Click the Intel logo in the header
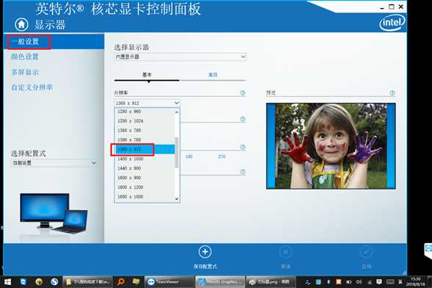 tap(392, 22)
